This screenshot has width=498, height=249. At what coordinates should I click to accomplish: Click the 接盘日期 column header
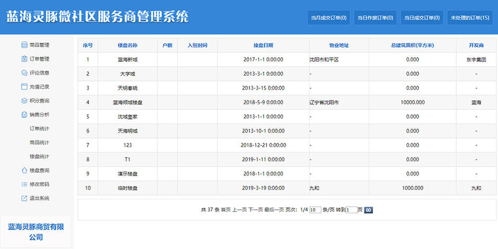263,45
